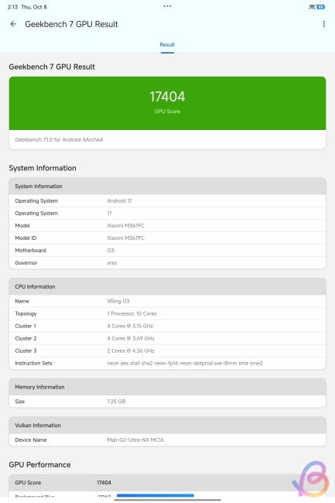The height and width of the screenshot is (503, 335).
Task: Tap the 'Vulkan Information' table header
Action: pos(167,426)
